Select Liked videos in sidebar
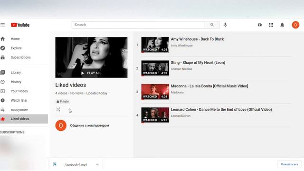The image size is (304, 171). (24, 119)
